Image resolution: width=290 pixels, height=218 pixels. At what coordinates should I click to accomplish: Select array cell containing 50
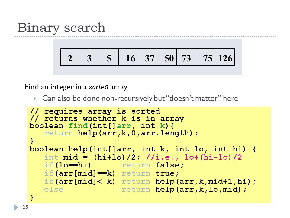pos(167,57)
